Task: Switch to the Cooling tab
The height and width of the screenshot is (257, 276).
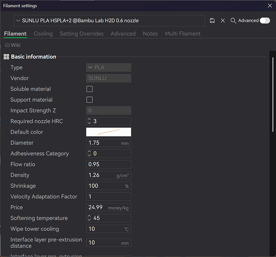Action: (43, 34)
